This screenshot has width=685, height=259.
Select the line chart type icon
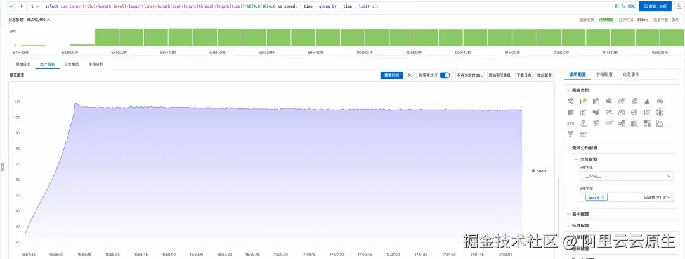(584, 101)
